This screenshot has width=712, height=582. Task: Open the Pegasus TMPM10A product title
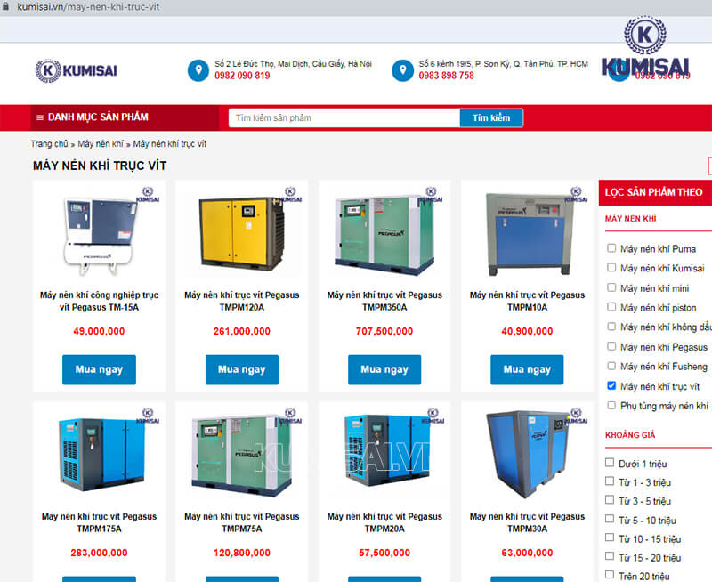pos(527,302)
